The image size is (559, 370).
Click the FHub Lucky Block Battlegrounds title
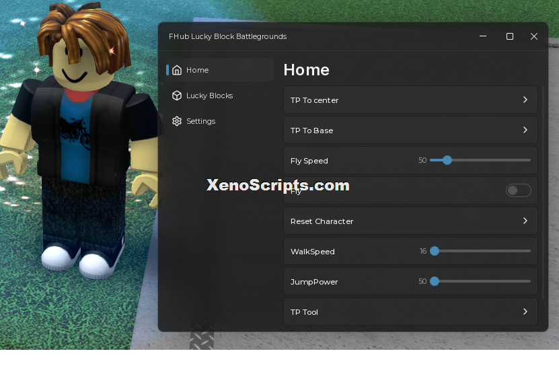tap(227, 36)
